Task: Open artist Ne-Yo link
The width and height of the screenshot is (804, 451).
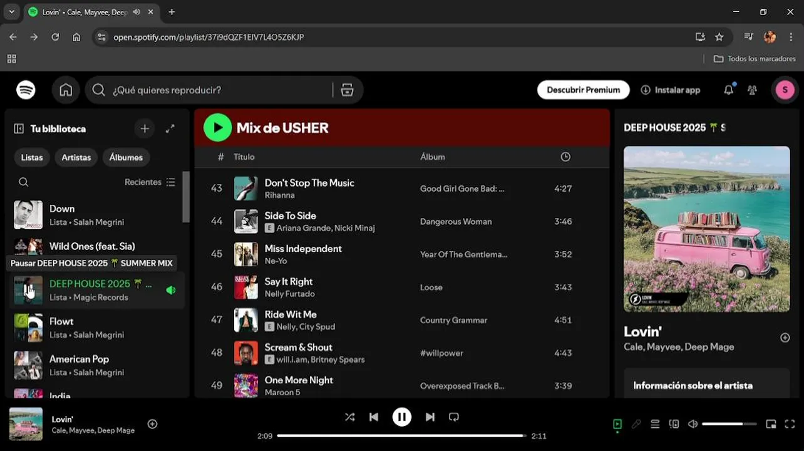Action: (276, 261)
